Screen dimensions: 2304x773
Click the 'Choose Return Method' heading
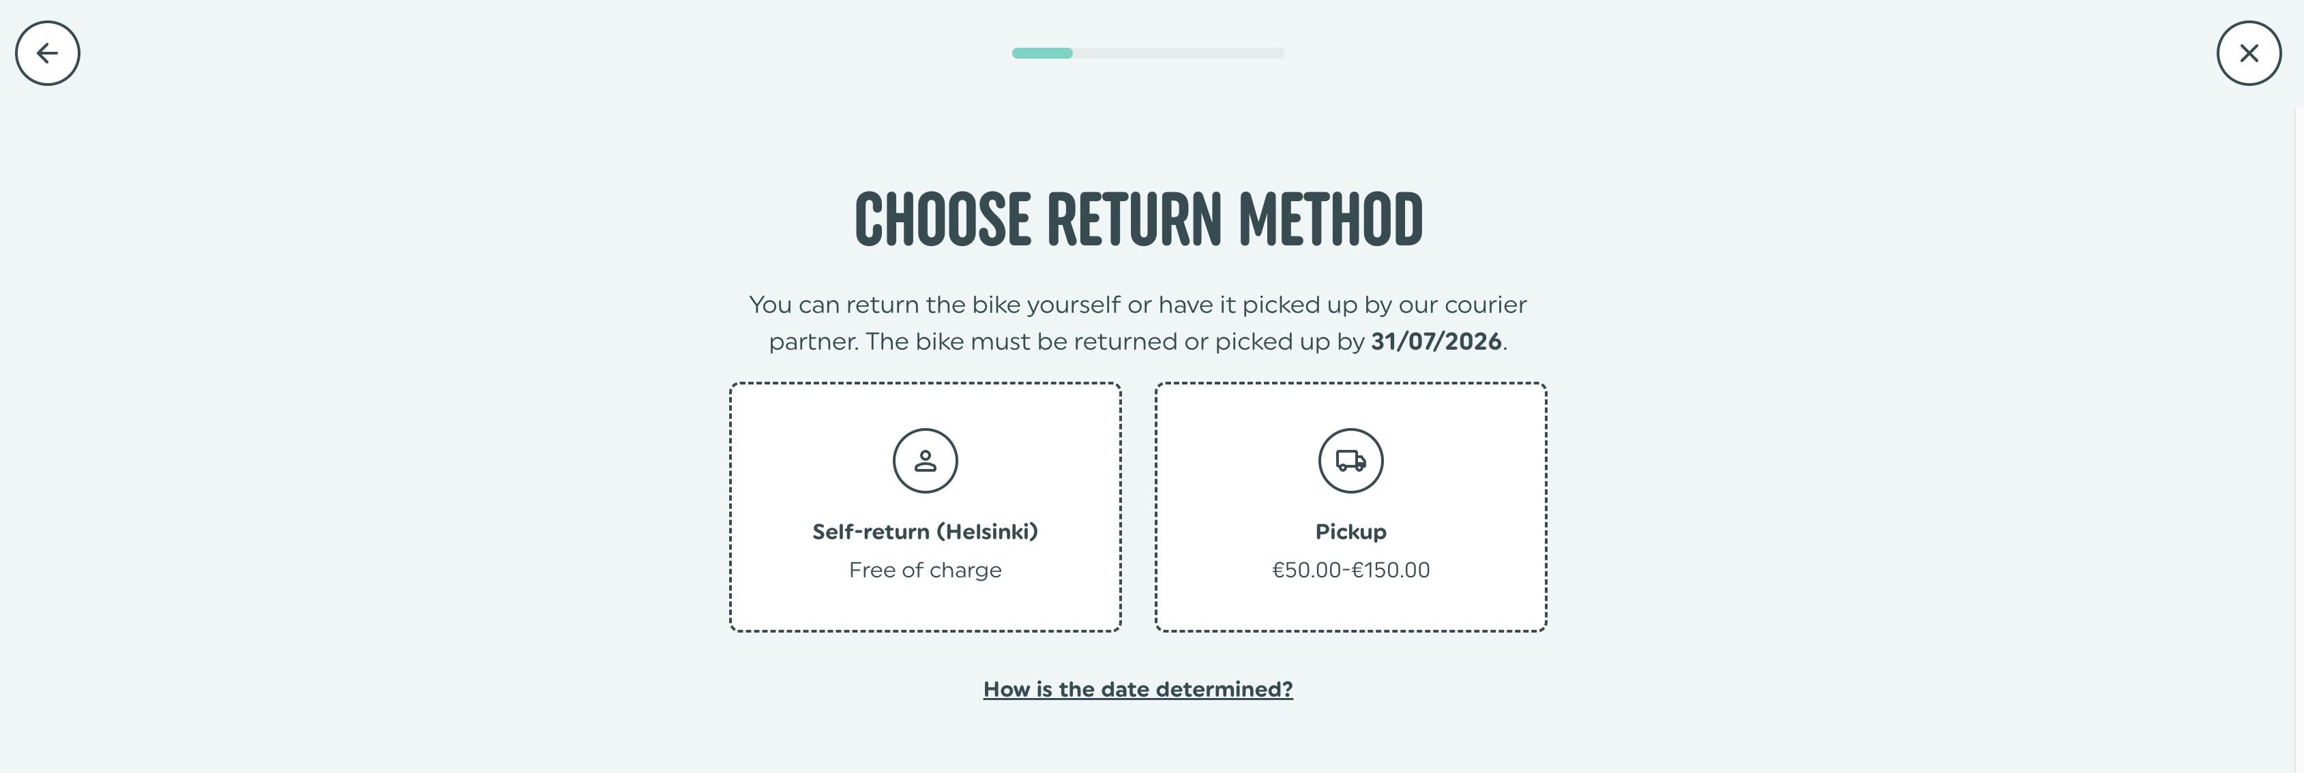pyautogui.click(x=1138, y=219)
